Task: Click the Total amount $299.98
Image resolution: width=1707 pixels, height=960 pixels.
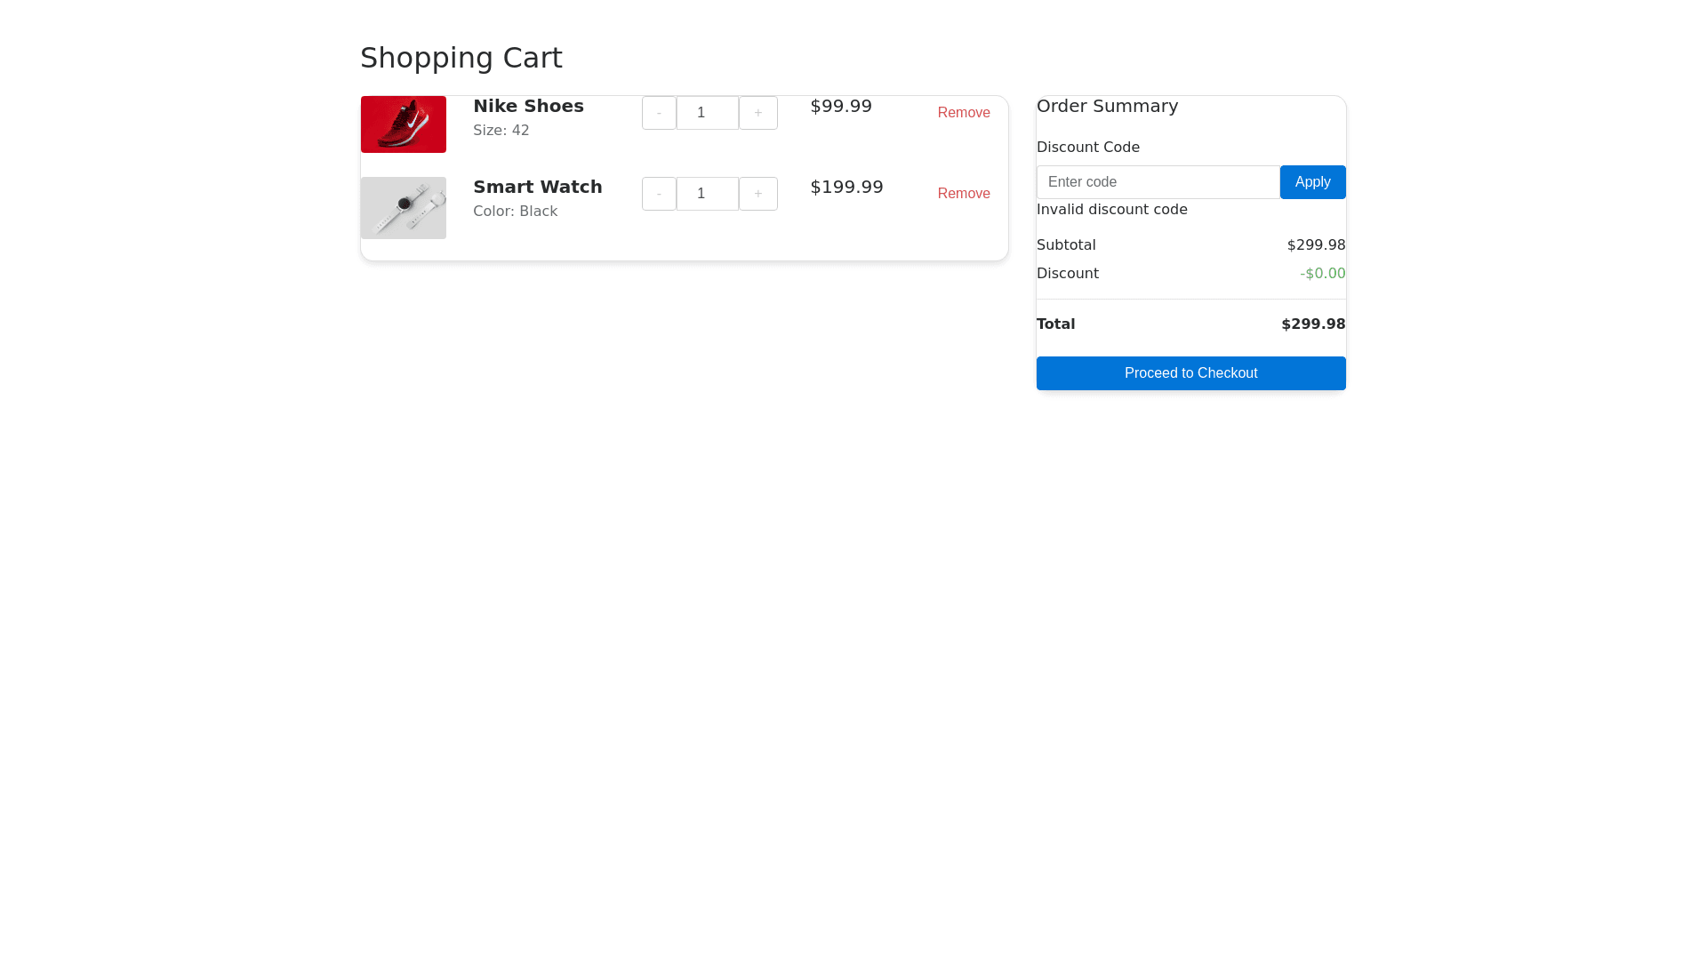Action: pos(1312,324)
